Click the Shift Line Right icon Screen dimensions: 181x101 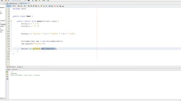tap(52, 6)
